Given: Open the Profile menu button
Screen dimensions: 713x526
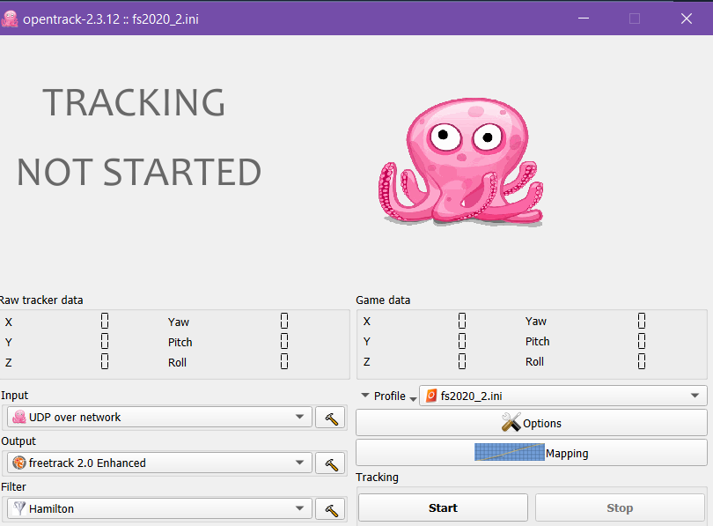Looking at the screenshot, I should coord(389,396).
